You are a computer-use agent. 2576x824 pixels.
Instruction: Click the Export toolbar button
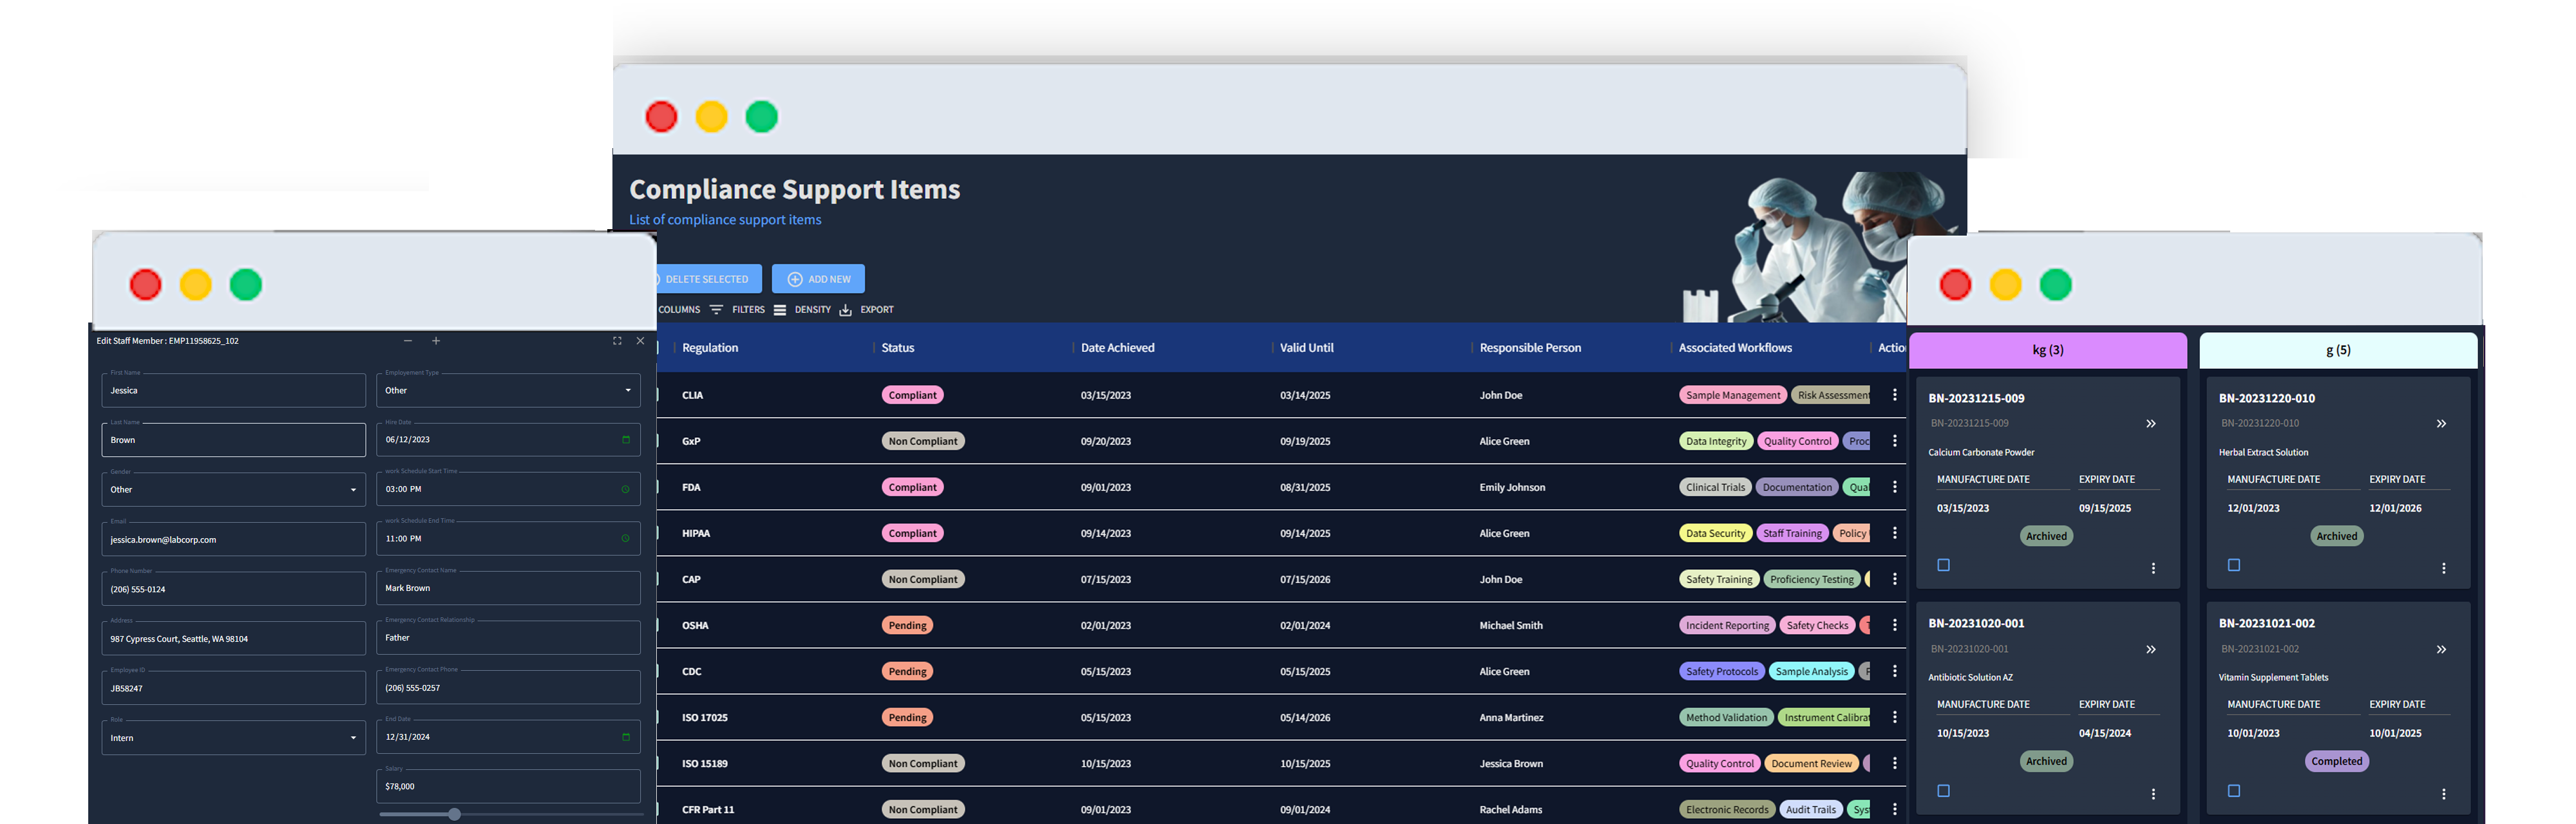pyautogui.click(x=866, y=310)
